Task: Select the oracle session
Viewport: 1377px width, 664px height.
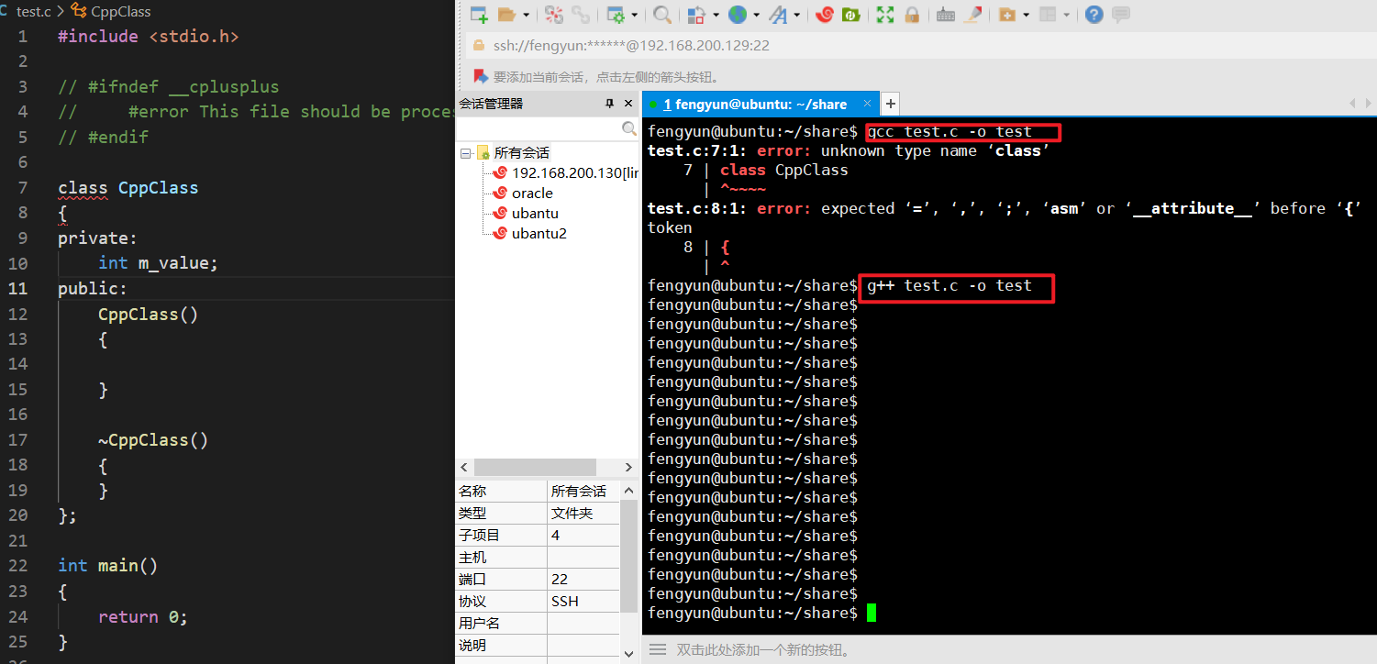Action: (x=532, y=194)
